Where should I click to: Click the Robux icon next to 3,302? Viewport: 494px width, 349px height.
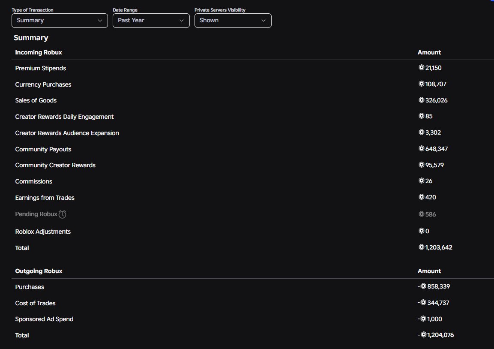[421, 132]
